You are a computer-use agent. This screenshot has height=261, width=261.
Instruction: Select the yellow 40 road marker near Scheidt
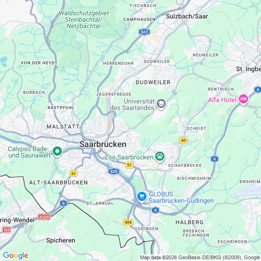183,140
